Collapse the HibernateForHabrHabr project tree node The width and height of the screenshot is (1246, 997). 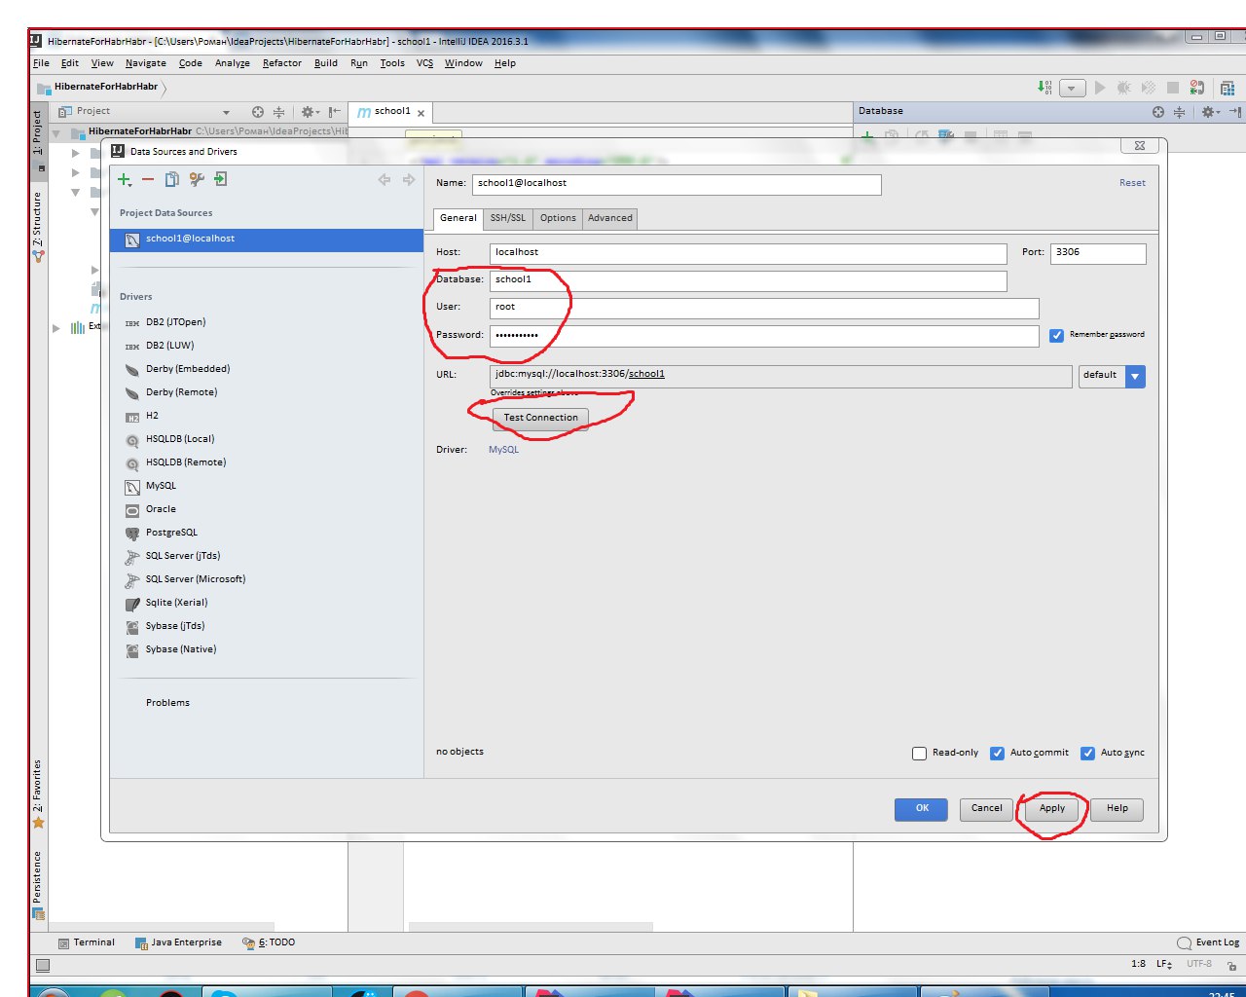[x=56, y=130]
